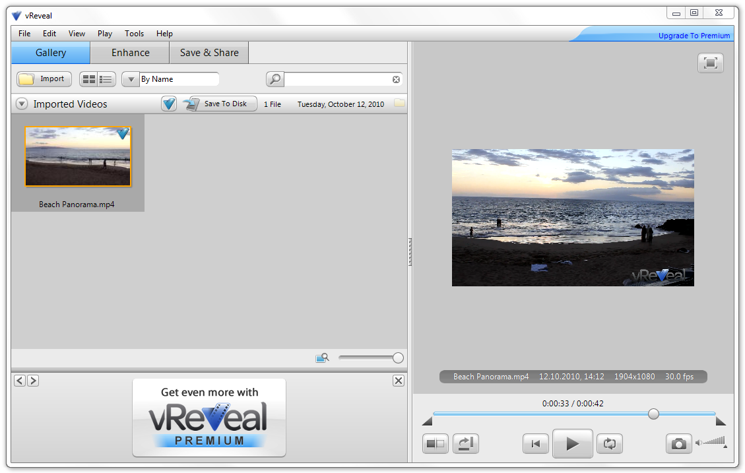The image size is (745, 473).
Task: Click into the gallery search box
Action: coord(337,79)
